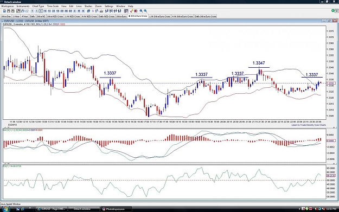339x212 pixels.
Task: Click the taskbar clock
Action: (x=331, y=209)
